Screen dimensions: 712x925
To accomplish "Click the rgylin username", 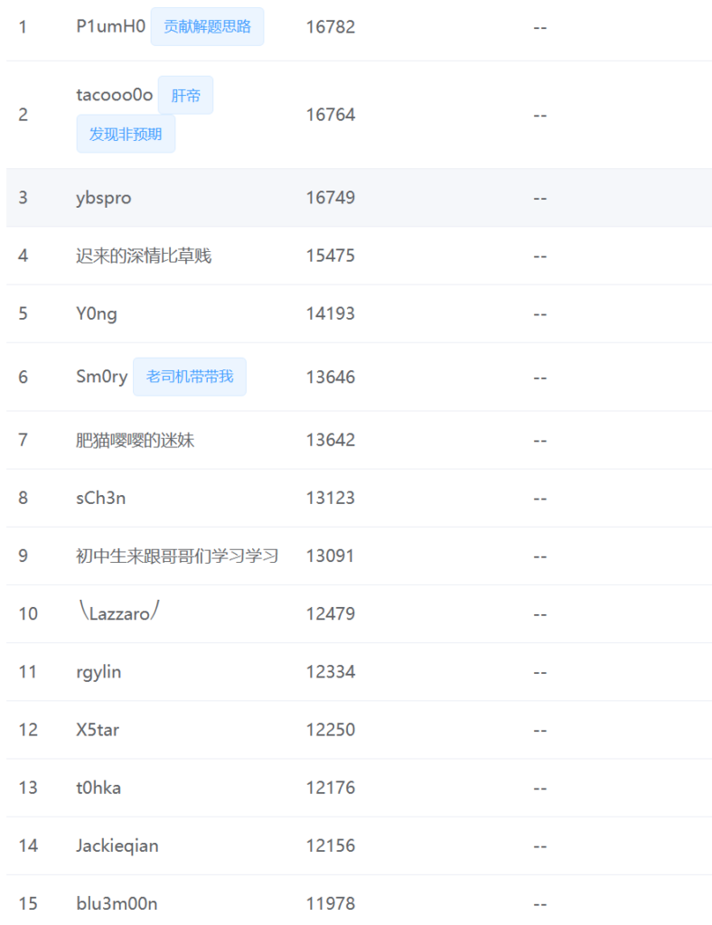I will click(x=98, y=671).
